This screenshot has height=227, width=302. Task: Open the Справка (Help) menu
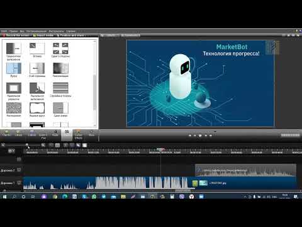click(71, 32)
